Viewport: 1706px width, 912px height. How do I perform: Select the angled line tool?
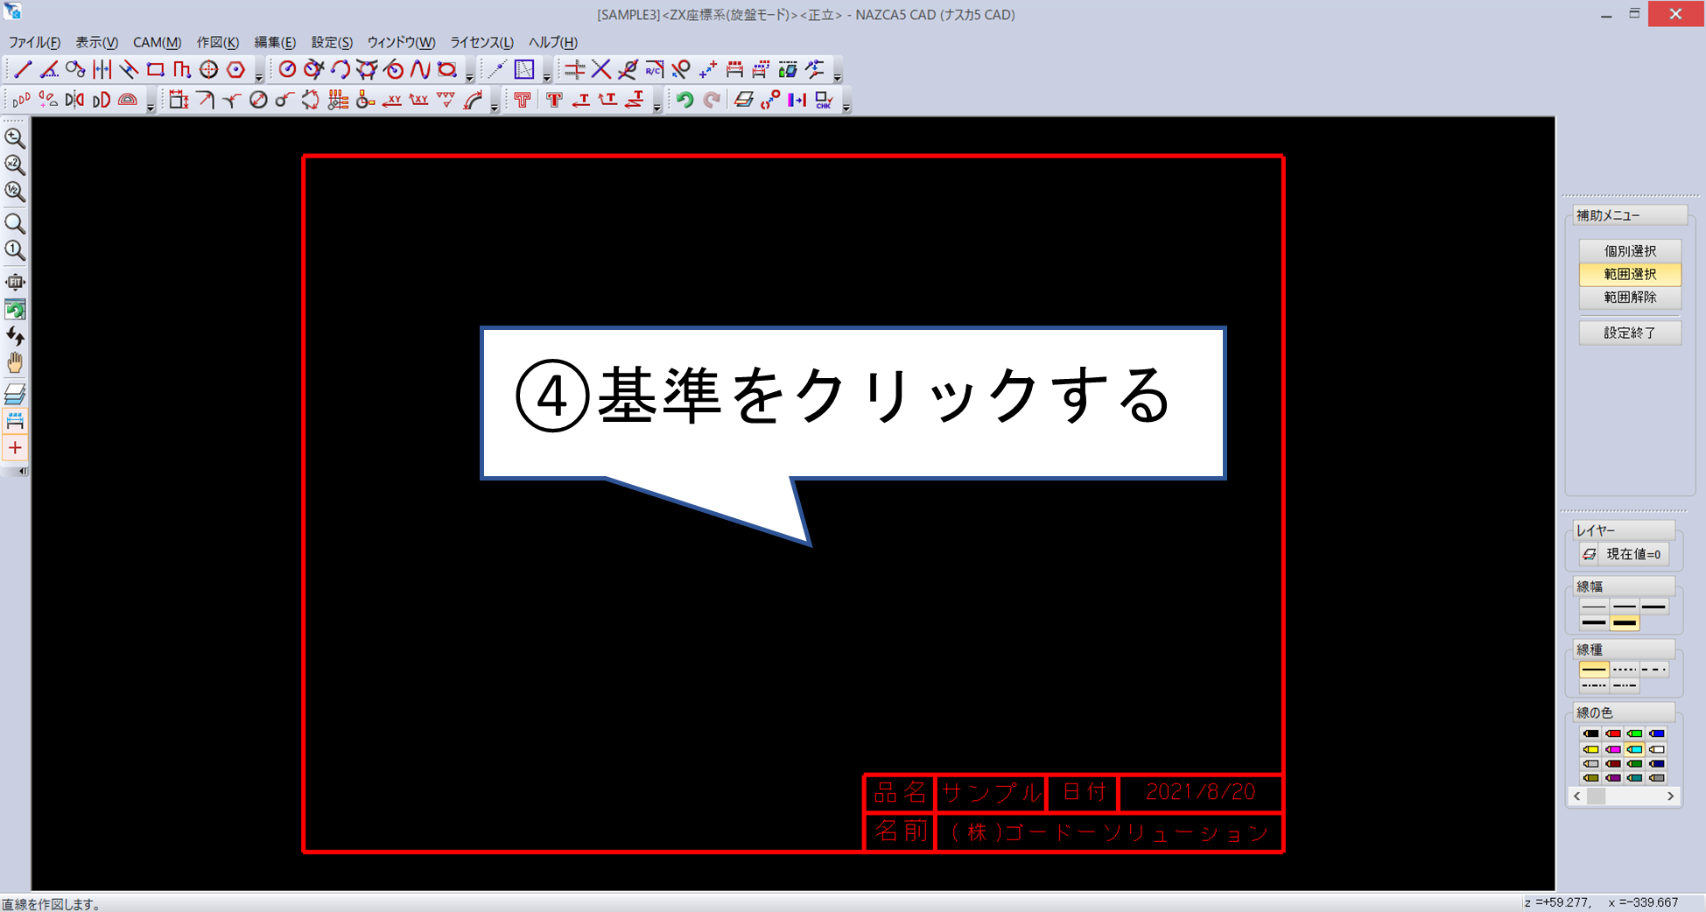click(49, 70)
